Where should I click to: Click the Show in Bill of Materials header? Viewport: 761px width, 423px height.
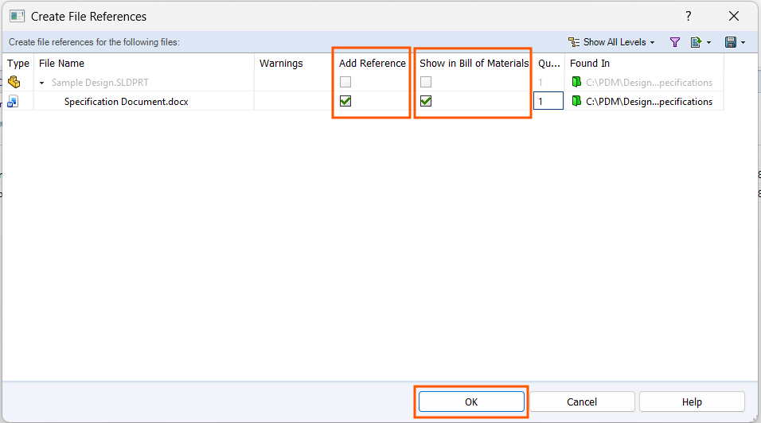click(474, 64)
